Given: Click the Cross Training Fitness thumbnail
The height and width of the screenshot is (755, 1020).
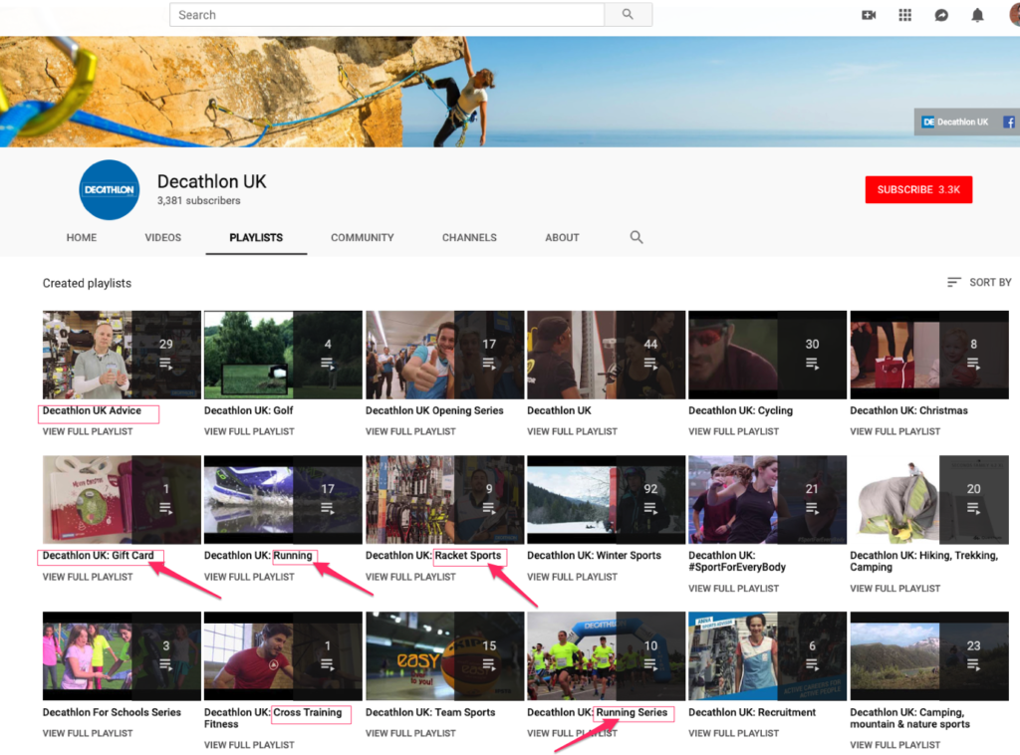Looking at the screenshot, I should [x=283, y=655].
